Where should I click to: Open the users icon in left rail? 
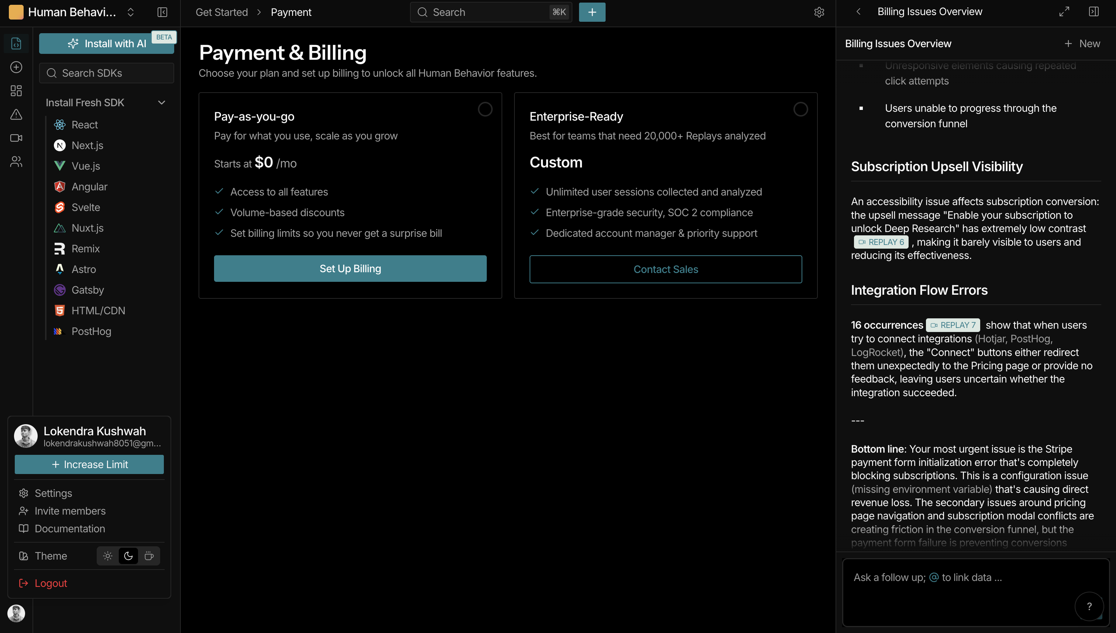click(16, 162)
